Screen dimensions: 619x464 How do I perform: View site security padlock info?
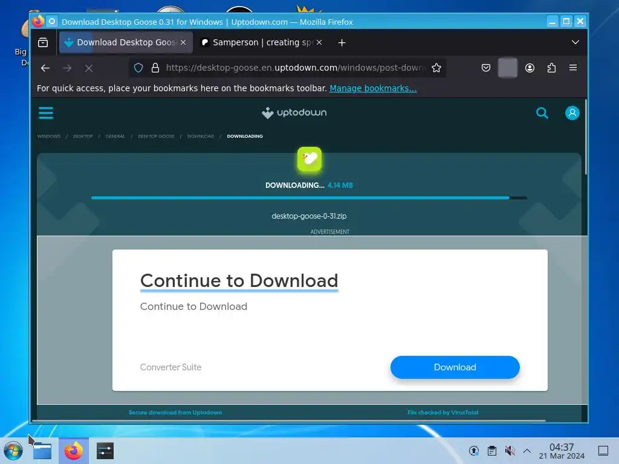coord(155,68)
